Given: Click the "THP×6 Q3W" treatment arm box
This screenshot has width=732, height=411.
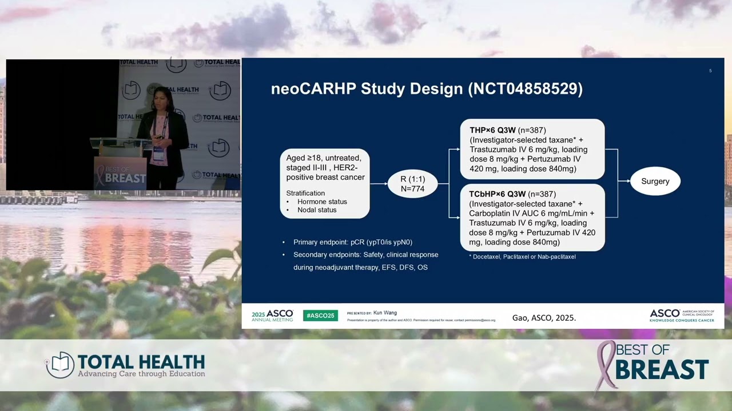Looking at the screenshot, I should pyautogui.click(x=532, y=149).
